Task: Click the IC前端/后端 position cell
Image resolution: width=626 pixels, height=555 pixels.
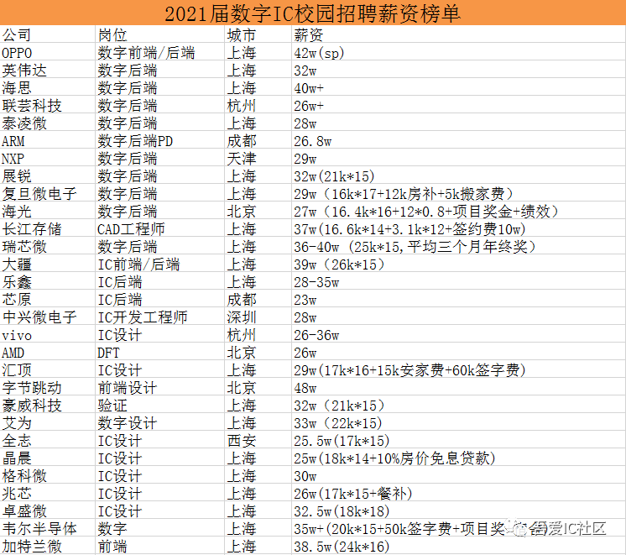Action: [x=159, y=264]
